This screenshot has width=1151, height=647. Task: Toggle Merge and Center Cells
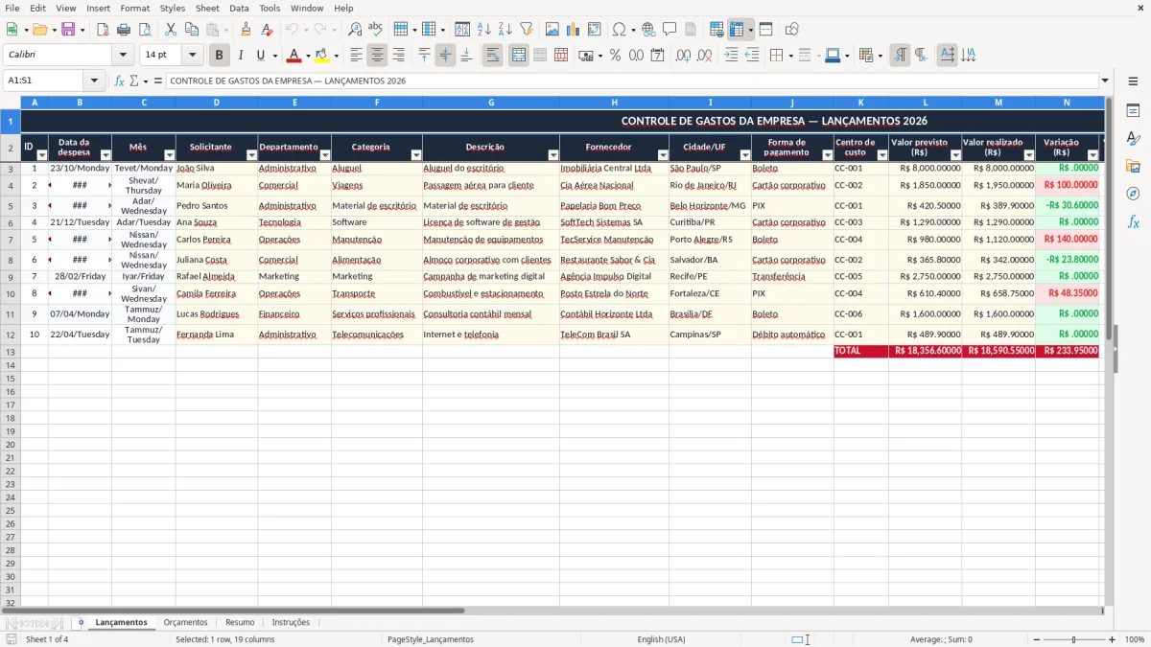tap(519, 56)
